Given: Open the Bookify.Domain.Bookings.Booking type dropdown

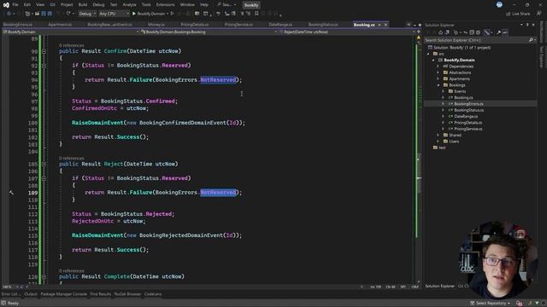Looking at the screenshot, I should click(209, 32).
